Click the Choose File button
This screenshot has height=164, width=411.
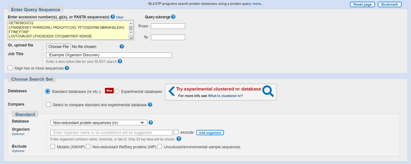[x=59, y=47]
